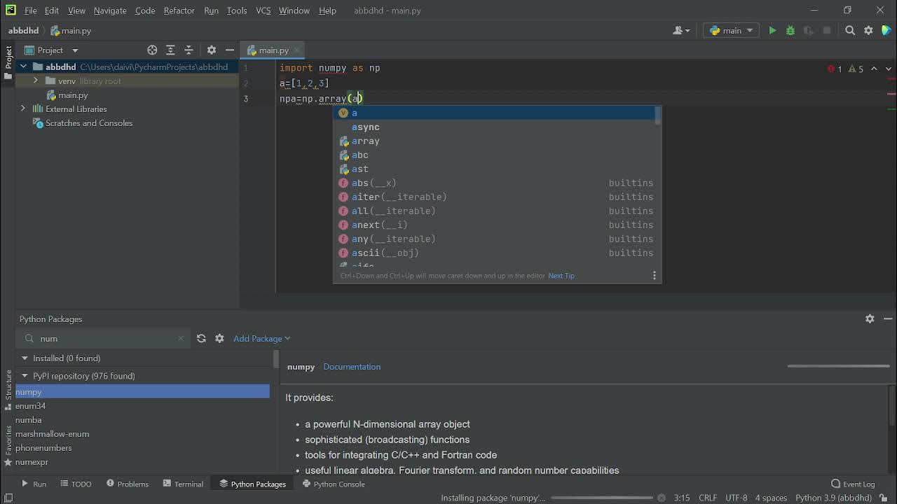The height and width of the screenshot is (504, 897).
Task: Click UTF-8 encoding in status bar
Action: point(737,498)
